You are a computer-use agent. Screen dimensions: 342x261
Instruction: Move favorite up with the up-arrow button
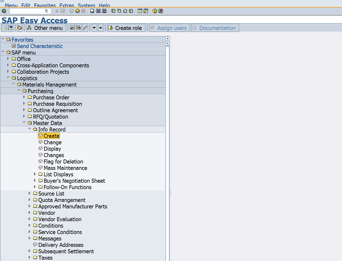click(x=101, y=28)
